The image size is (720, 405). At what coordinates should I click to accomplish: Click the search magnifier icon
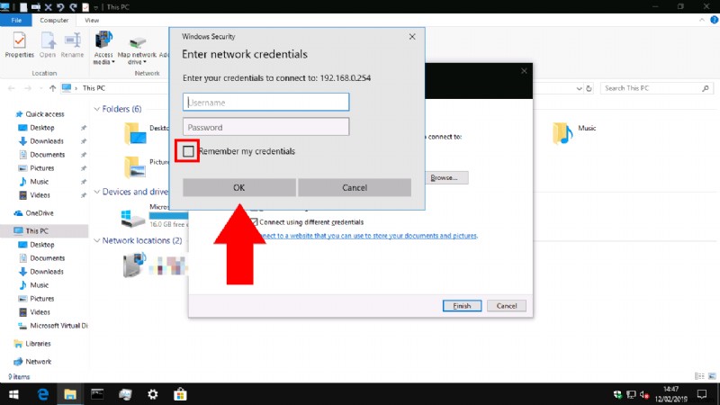706,88
